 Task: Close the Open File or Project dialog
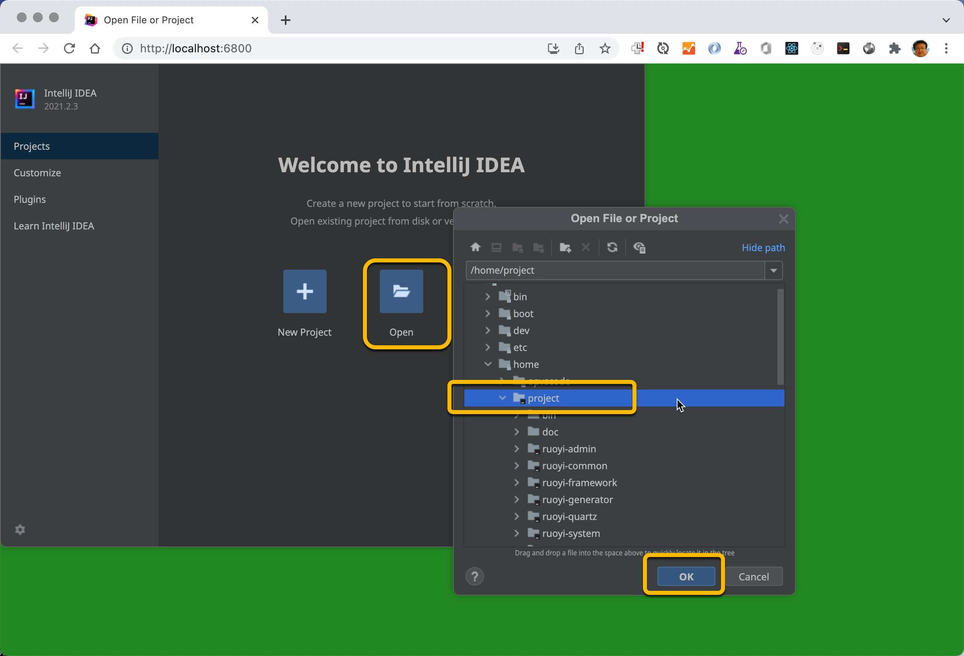(x=784, y=219)
